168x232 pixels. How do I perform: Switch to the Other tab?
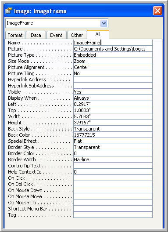(77, 35)
